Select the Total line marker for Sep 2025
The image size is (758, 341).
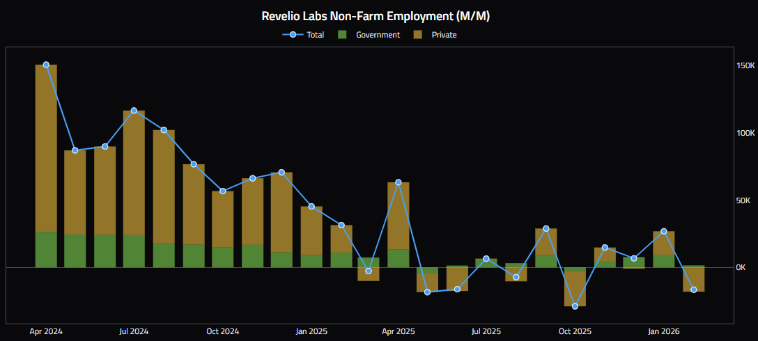tap(546, 228)
